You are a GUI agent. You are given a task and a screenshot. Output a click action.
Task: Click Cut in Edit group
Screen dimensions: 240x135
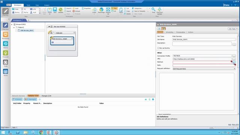[x=126, y=8]
